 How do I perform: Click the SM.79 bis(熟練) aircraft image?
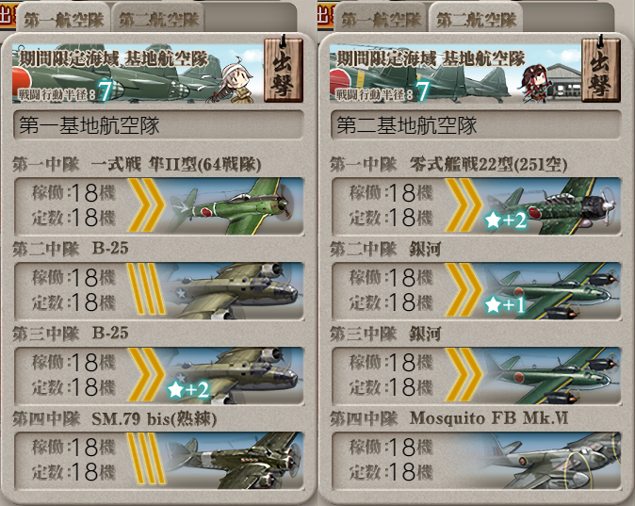[x=233, y=460]
